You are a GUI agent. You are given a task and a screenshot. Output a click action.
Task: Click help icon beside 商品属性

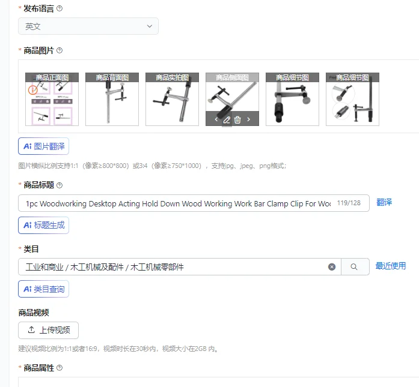(60, 368)
